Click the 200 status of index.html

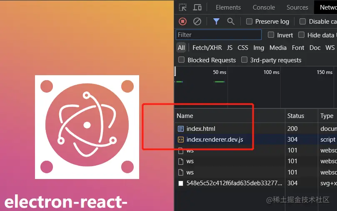pos(292,129)
